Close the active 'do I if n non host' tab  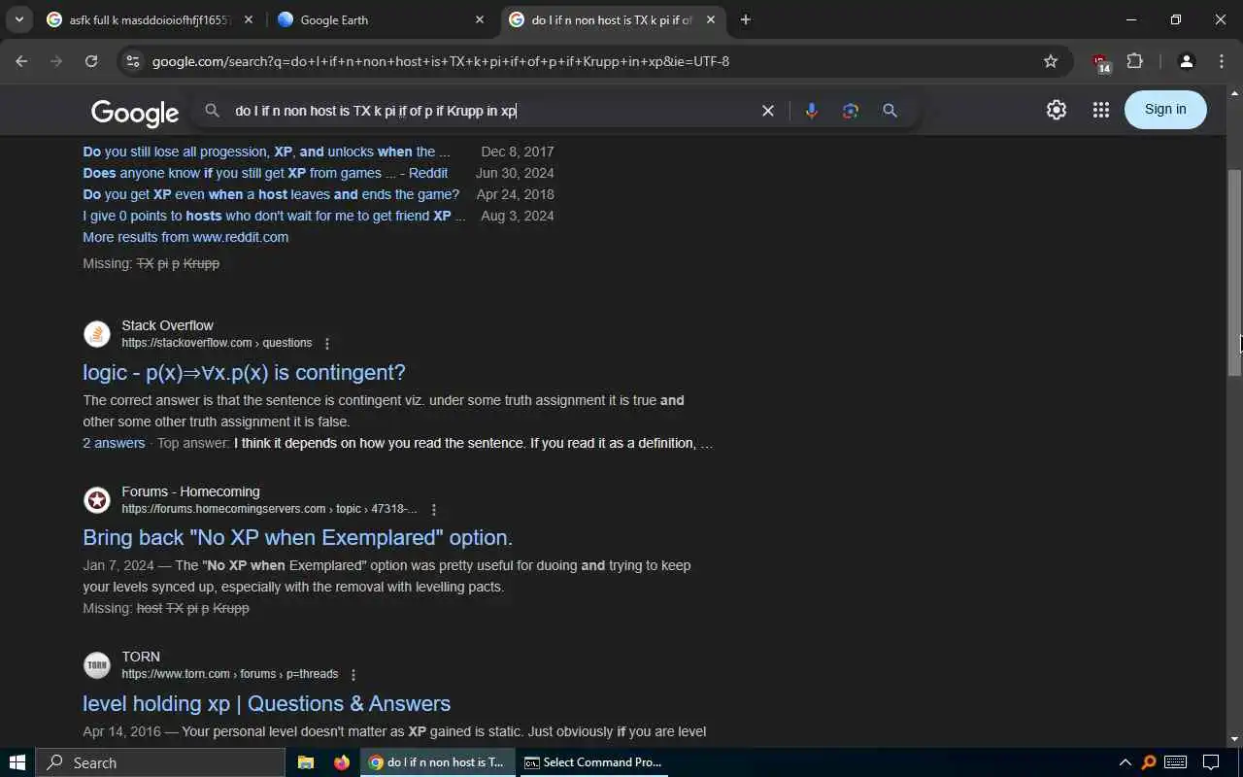[x=710, y=19]
